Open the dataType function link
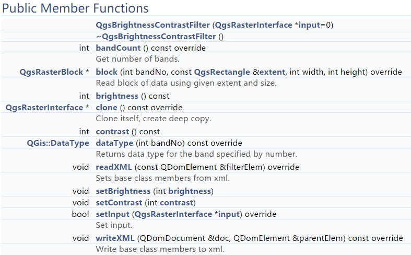 pyautogui.click(x=113, y=143)
